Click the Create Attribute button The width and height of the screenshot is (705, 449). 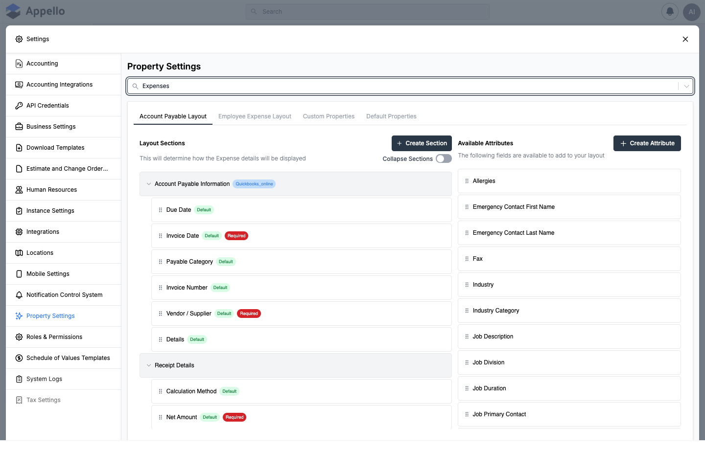(x=647, y=143)
